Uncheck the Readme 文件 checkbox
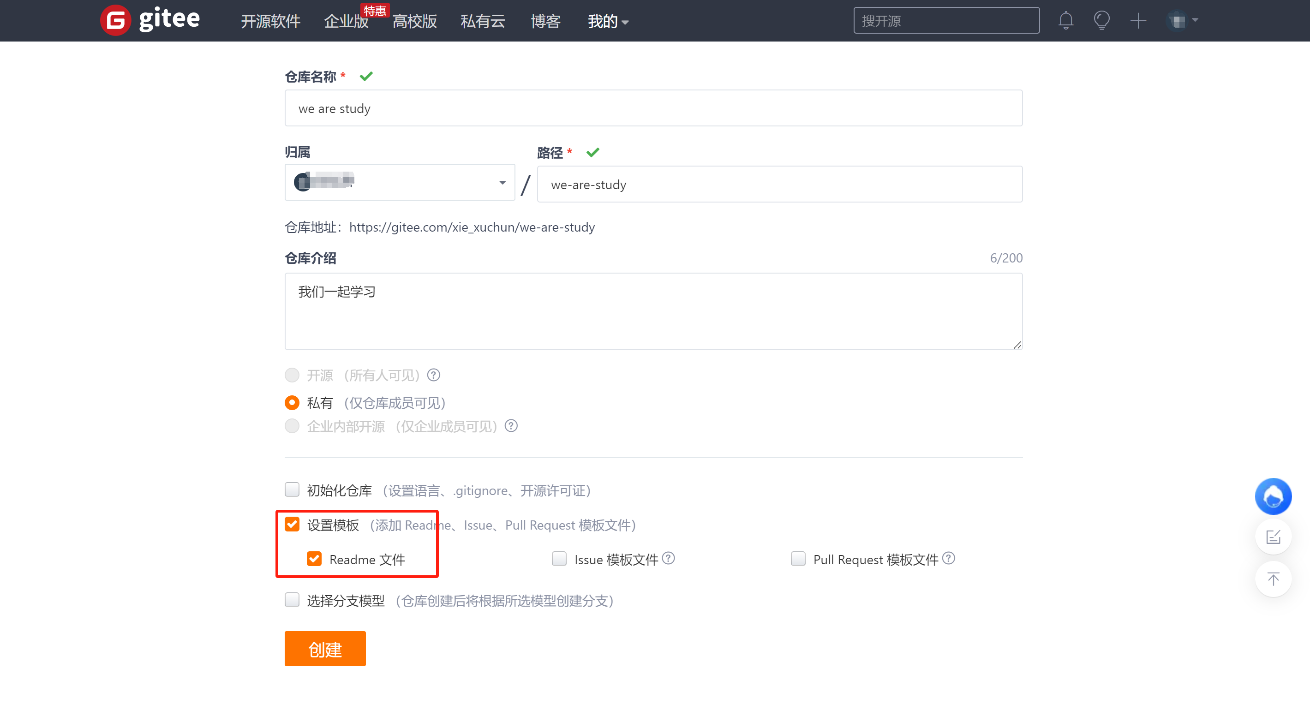This screenshot has height=710, width=1310. click(314, 559)
